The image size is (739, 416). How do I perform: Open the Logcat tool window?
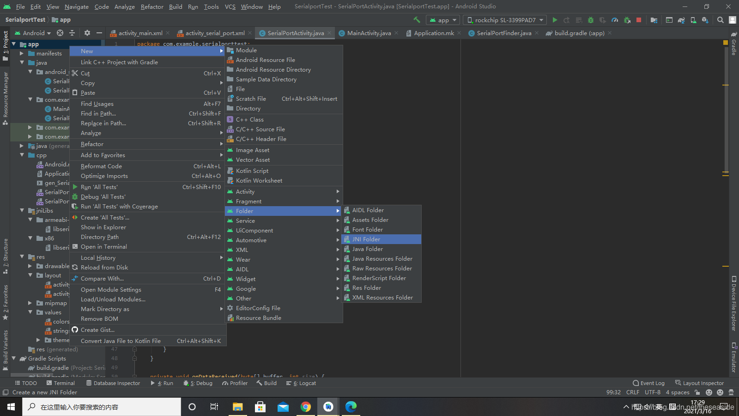[301, 383]
